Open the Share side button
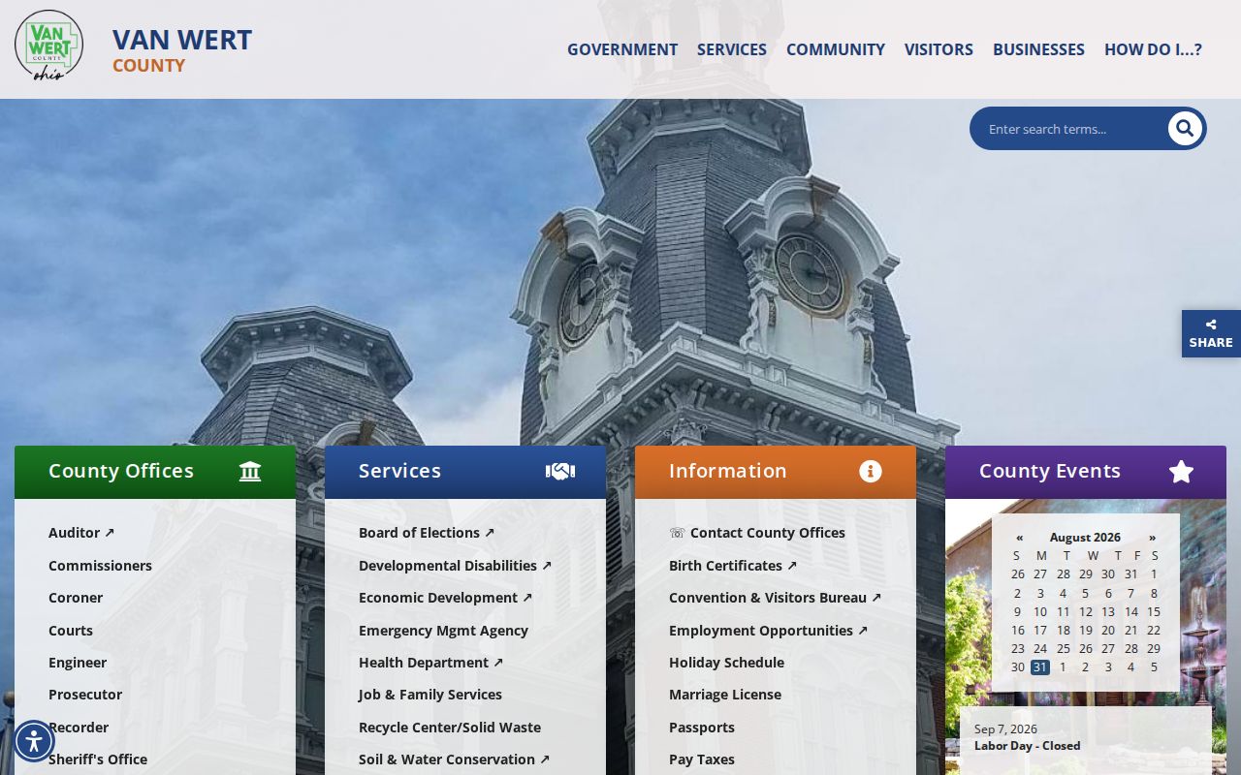Image resolution: width=1241 pixels, height=775 pixels. (1211, 333)
